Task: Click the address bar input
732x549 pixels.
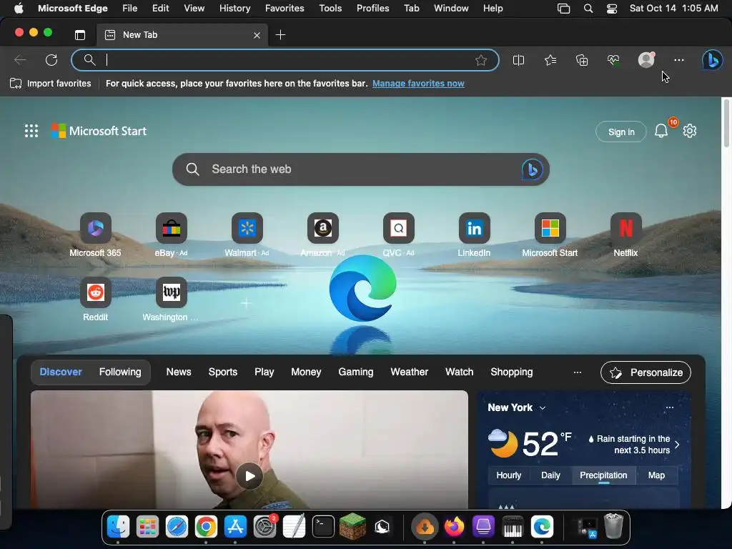Action: [x=285, y=60]
